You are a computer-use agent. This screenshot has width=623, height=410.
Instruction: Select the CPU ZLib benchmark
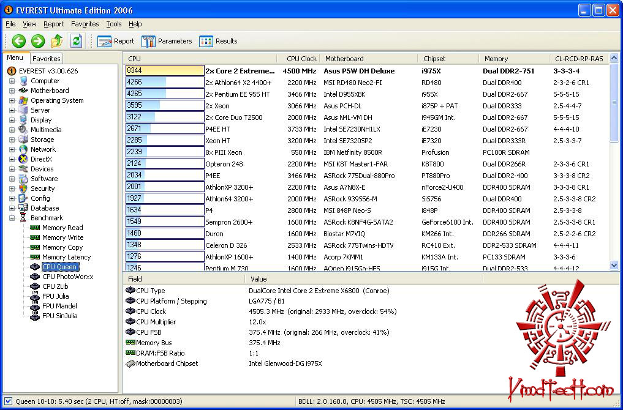(55, 286)
